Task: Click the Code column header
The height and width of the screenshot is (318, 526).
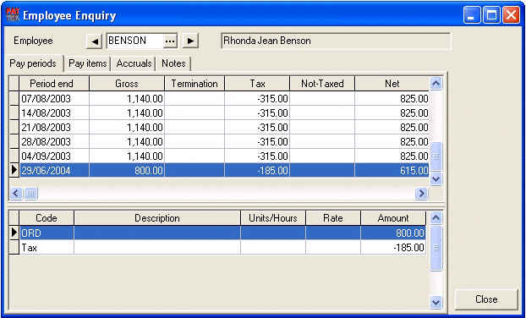Action: coord(47,218)
